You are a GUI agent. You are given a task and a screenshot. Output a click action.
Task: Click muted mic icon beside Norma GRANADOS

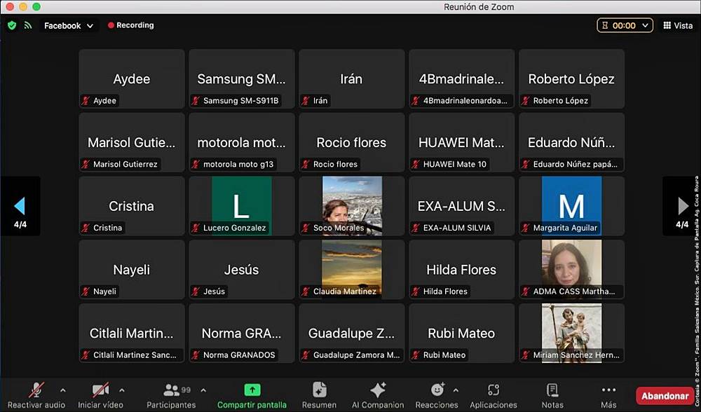196,355
